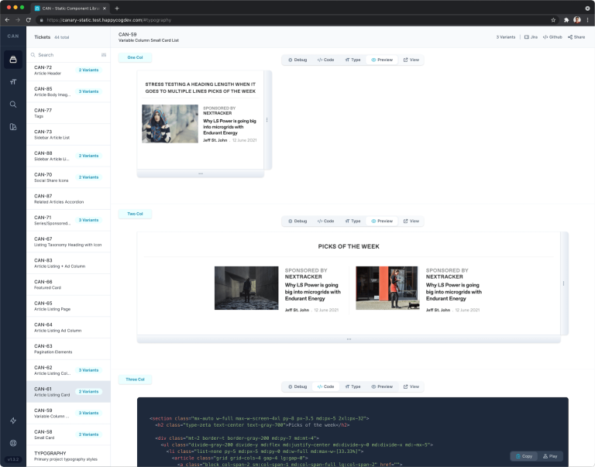Go back with the browser back arrow
Viewport: 595px width, 467px height.
pyautogui.click(x=7, y=19)
